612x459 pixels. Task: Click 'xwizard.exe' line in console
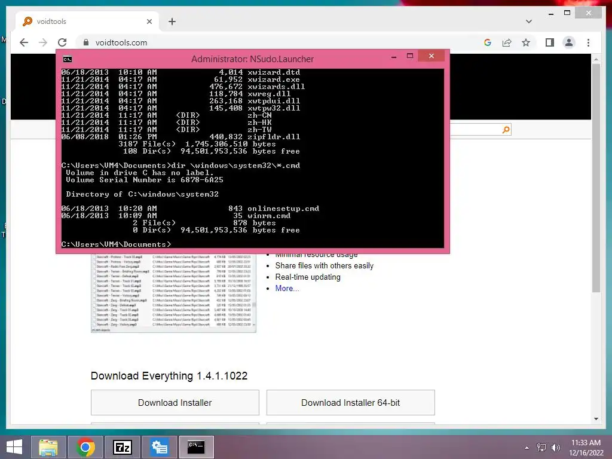pyautogui.click(x=180, y=79)
